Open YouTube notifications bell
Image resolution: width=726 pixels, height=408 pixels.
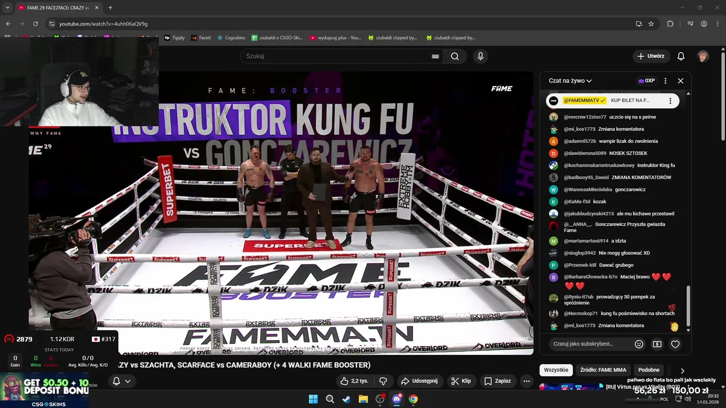pos(681,56)
